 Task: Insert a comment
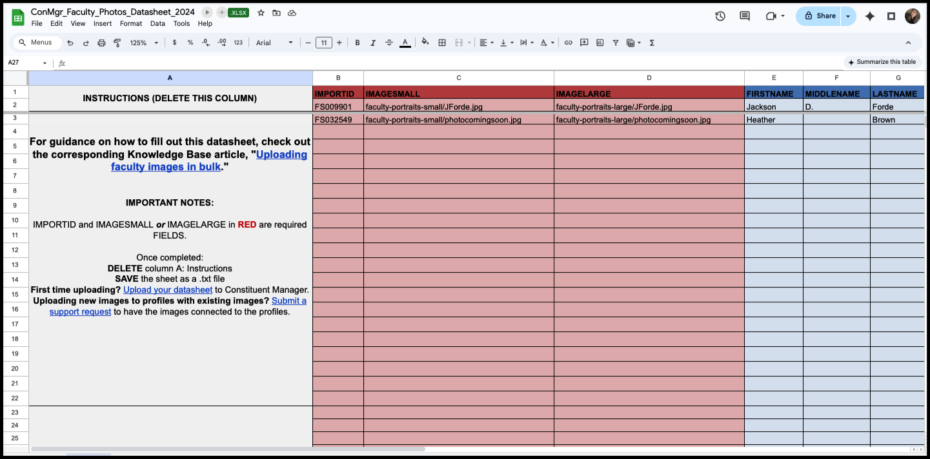pos(584,43)
